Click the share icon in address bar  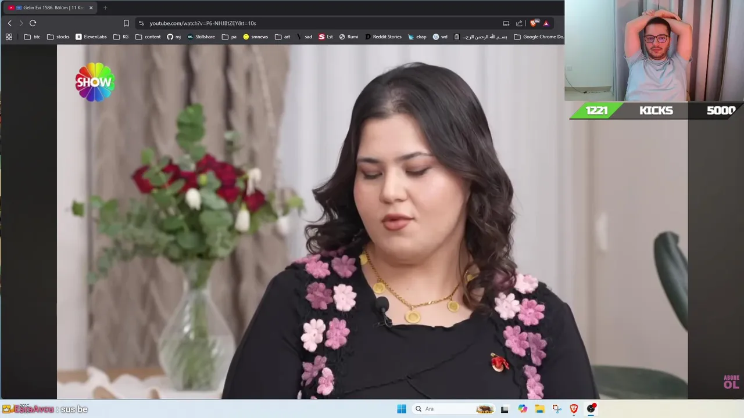(x=519, y=23)
